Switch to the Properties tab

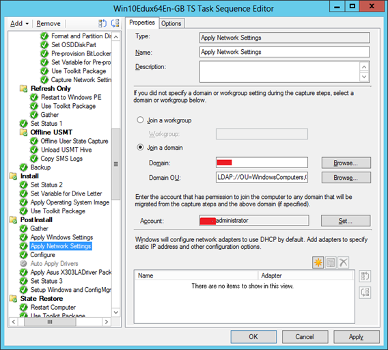click(x=142, y=23)
